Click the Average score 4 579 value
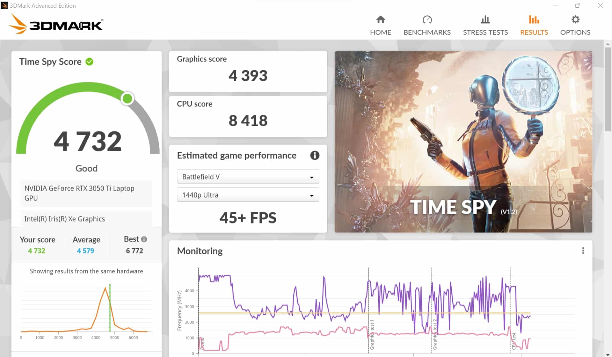The height and width of the screenshot is (357, 612). 85,251
